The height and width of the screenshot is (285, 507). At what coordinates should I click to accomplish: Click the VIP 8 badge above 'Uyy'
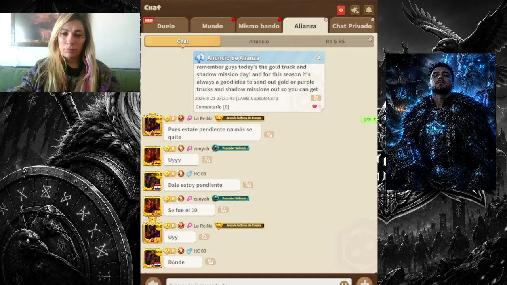tap(170, 226)
